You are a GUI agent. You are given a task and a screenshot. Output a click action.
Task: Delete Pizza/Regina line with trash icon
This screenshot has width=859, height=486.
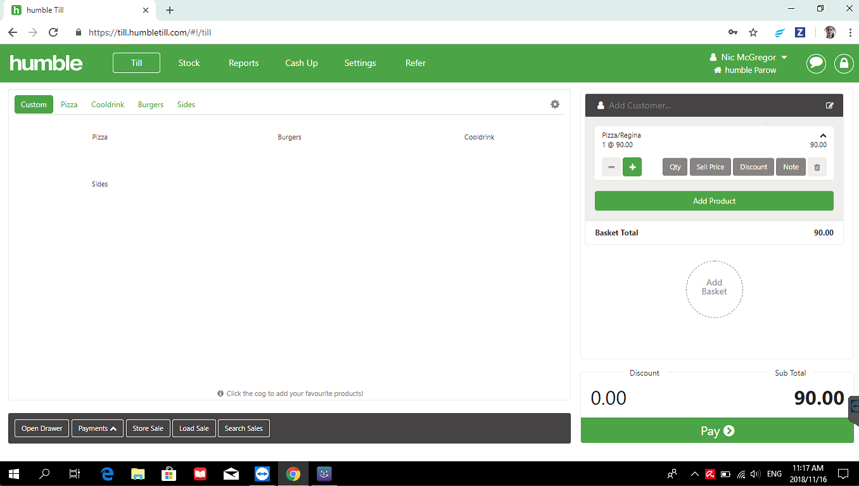click(817, 167)
